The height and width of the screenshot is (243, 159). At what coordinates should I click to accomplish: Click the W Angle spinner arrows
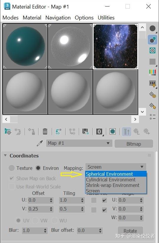point(141,218)
